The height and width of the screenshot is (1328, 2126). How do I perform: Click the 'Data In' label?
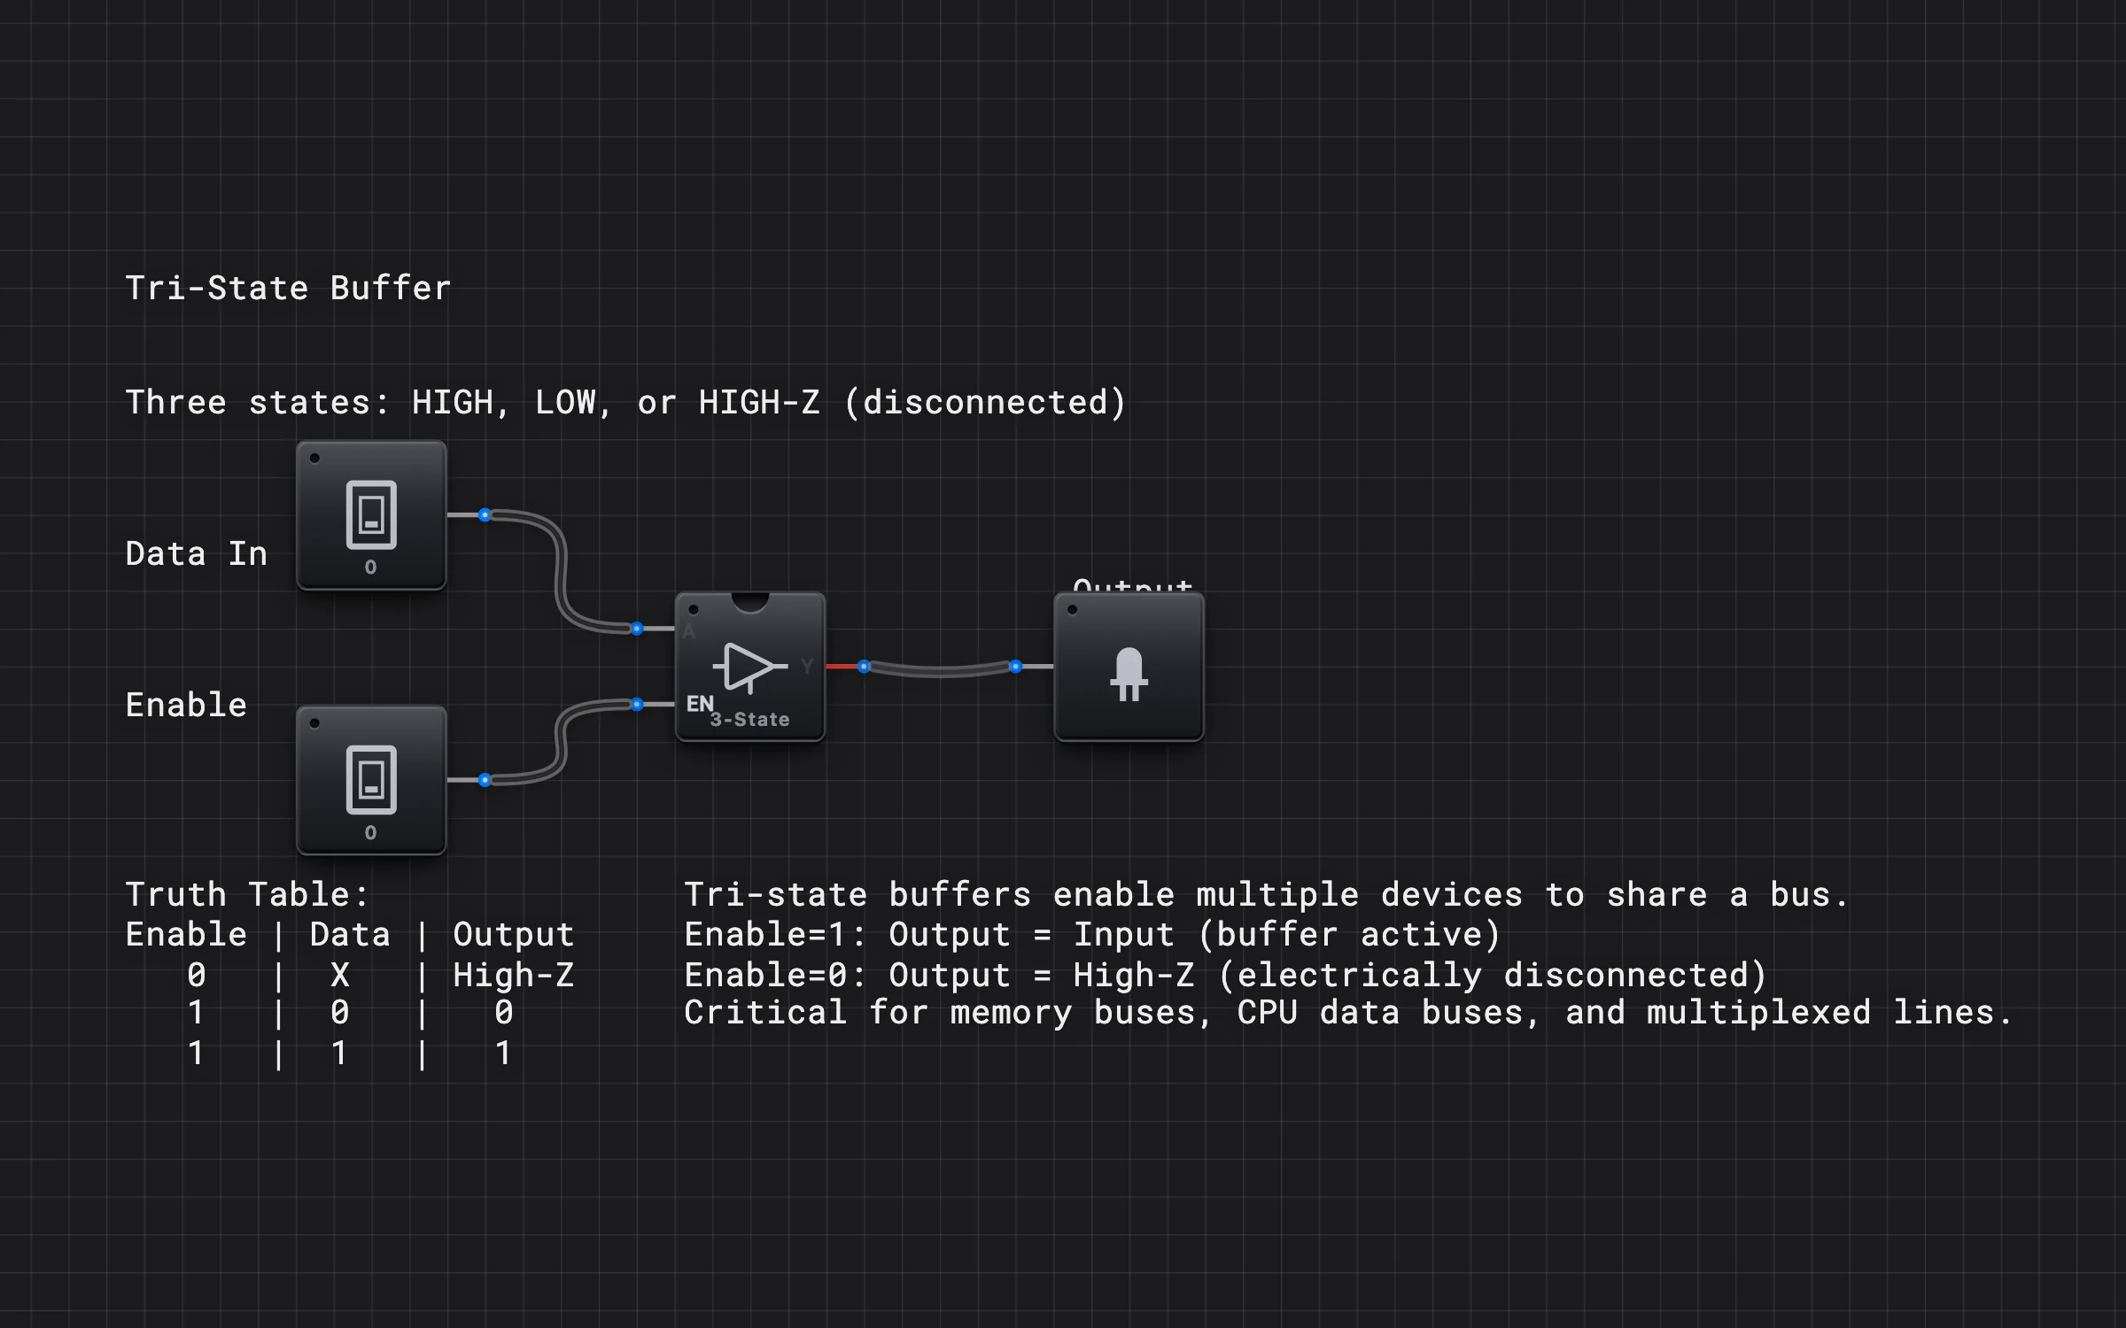[x=196, y=554]
